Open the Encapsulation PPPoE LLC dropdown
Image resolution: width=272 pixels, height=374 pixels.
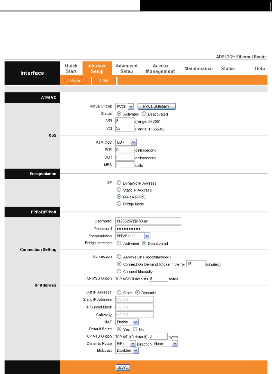(133, 236)
